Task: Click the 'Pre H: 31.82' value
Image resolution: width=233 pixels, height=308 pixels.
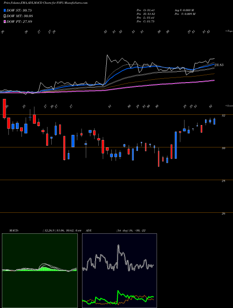Action: [x=145, y=14]
